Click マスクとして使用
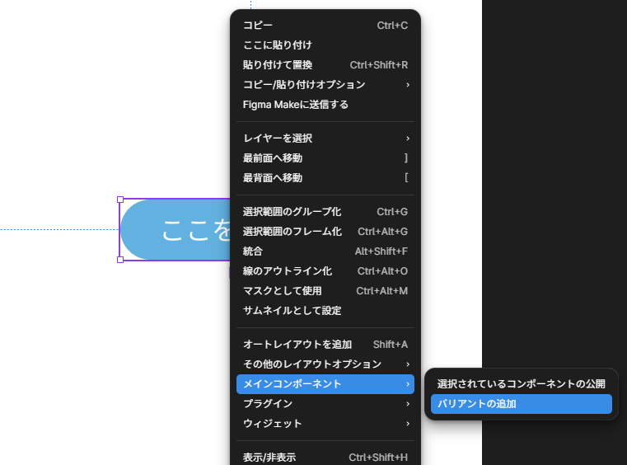 325,291
